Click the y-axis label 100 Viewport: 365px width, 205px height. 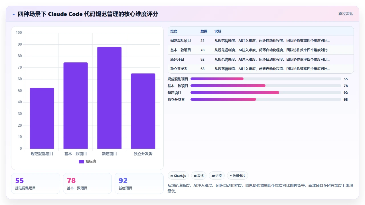19,33
